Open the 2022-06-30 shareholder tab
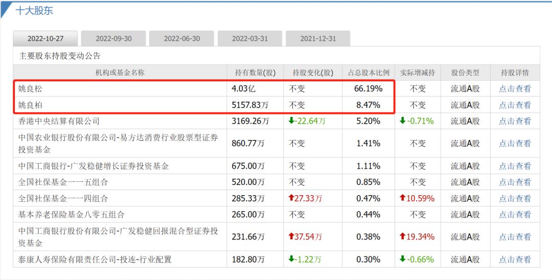The width and height of the screenshot is (552, 280). pyautogui.click(x=181, y=39)
